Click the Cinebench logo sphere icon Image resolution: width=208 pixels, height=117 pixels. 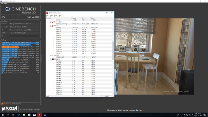point(6,10)
